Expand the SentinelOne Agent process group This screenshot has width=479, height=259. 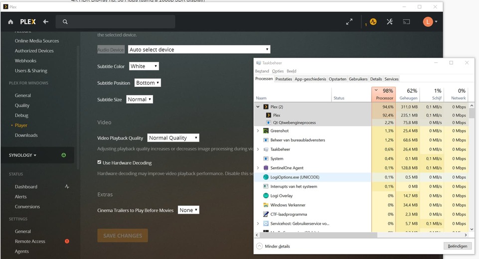[x=258, y=168]
